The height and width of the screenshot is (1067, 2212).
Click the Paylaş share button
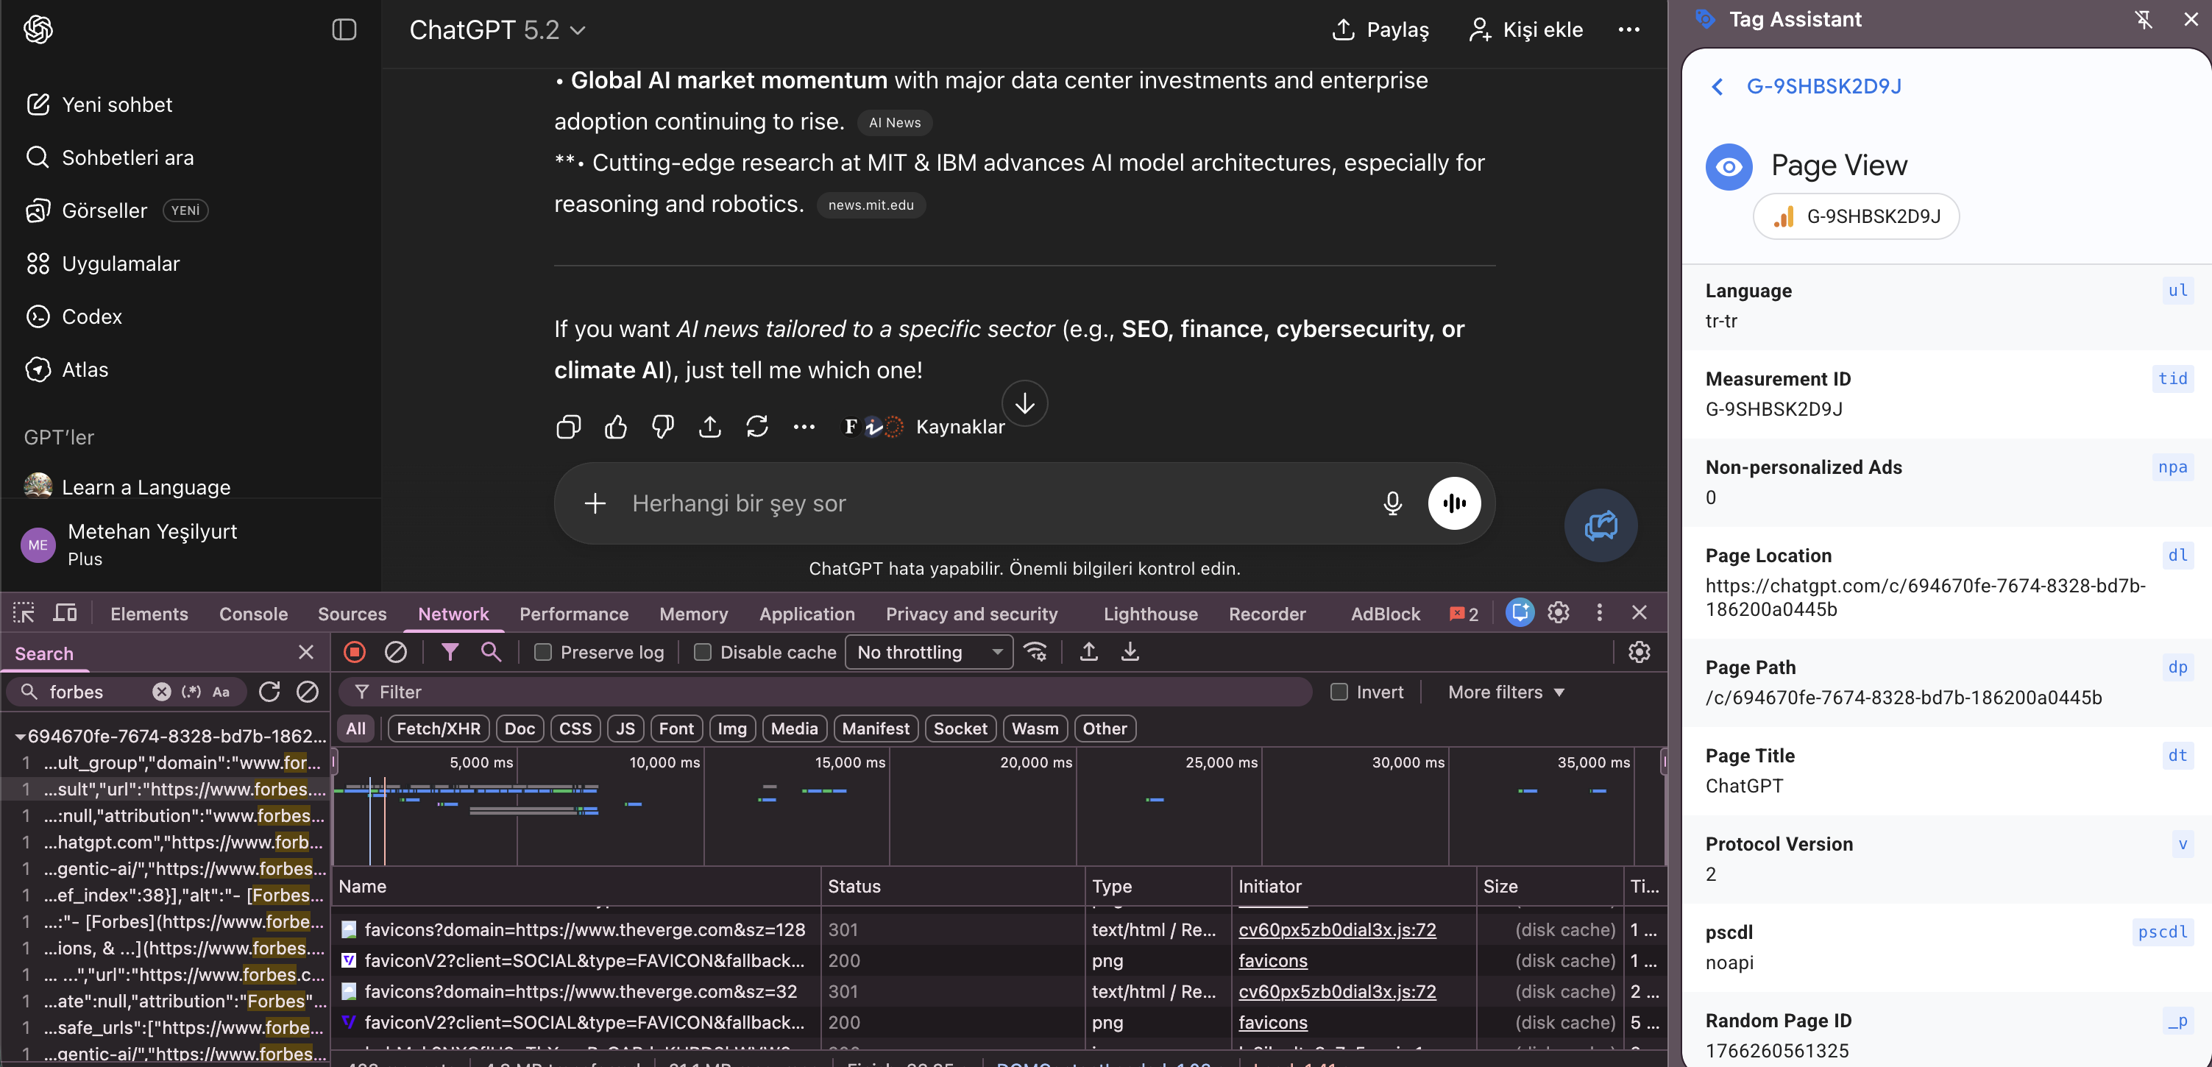click(1380, 30)
